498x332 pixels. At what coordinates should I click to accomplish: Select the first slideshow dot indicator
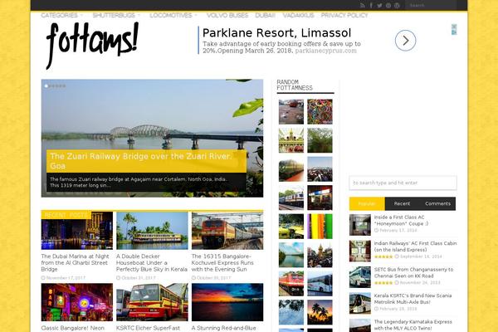46,85
